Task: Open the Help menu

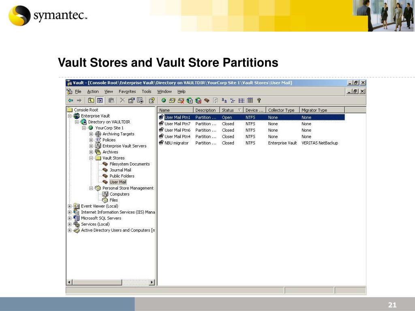Action: [181, 92]
